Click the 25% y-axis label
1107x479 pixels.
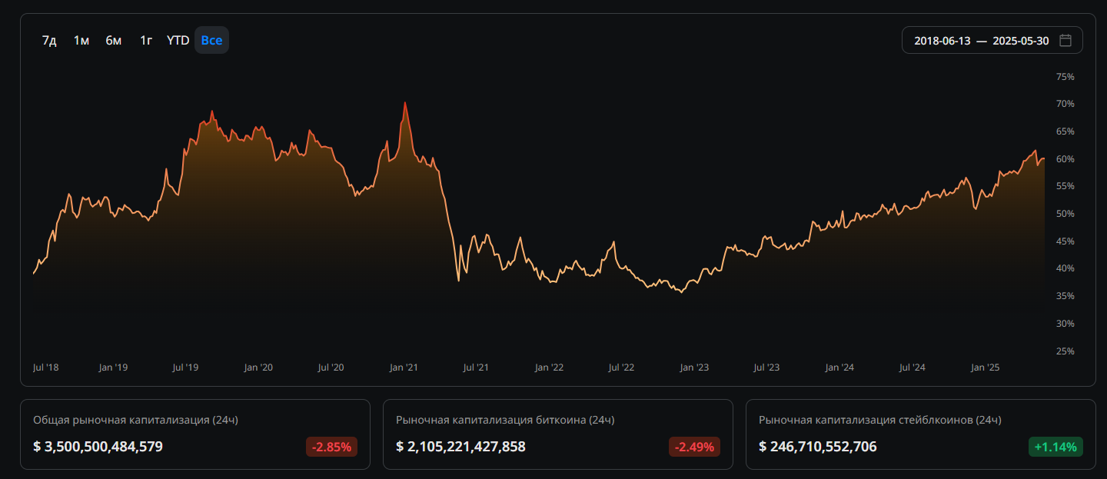coord(1065,351)
